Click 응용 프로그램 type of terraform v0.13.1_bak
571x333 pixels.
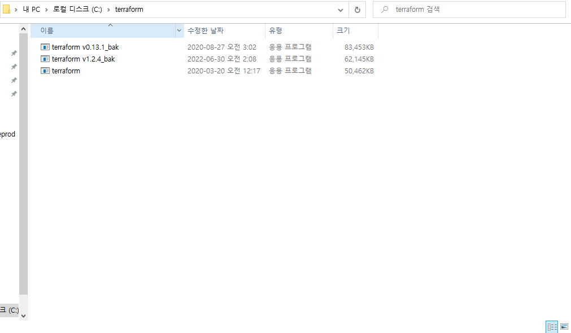tap(290, 47)
